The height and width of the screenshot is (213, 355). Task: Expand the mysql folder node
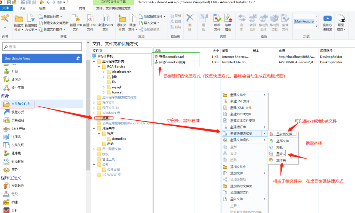click(x=104, y=87)
